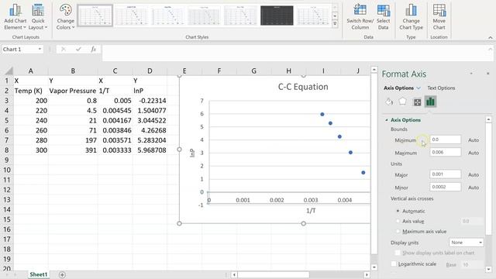Close the Format Axis pane
Screen dimensions: 496x279
pos(487,74)
